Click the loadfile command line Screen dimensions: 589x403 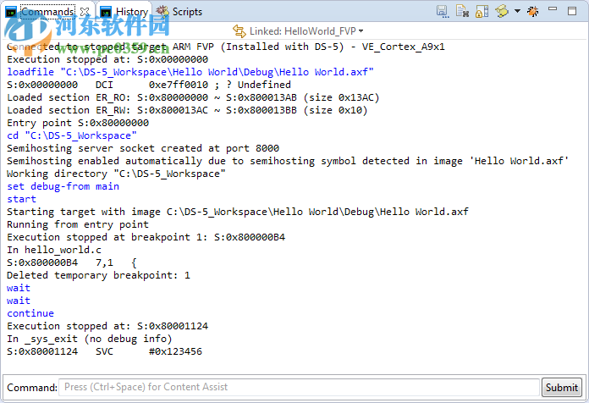190,72
